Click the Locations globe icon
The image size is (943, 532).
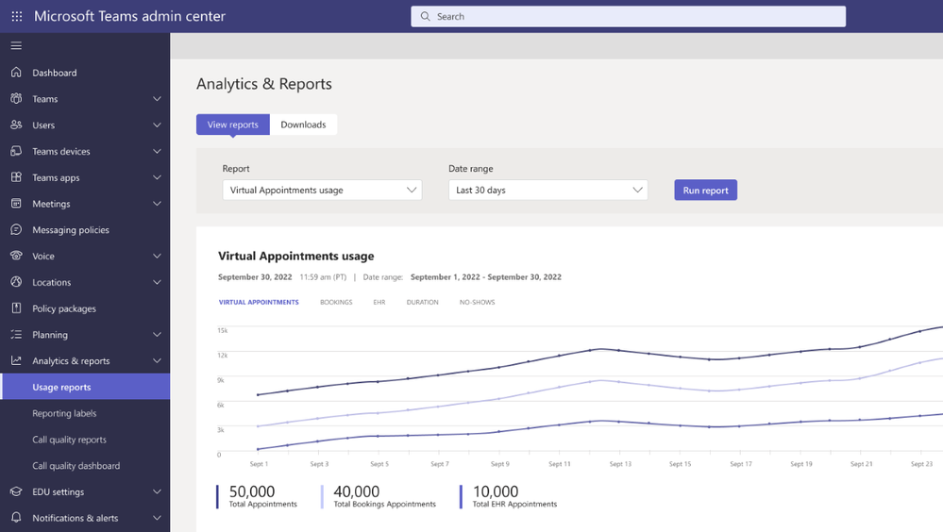[x=16, y=282]
